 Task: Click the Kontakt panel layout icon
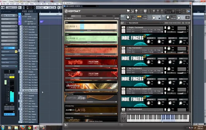[188, 11]
